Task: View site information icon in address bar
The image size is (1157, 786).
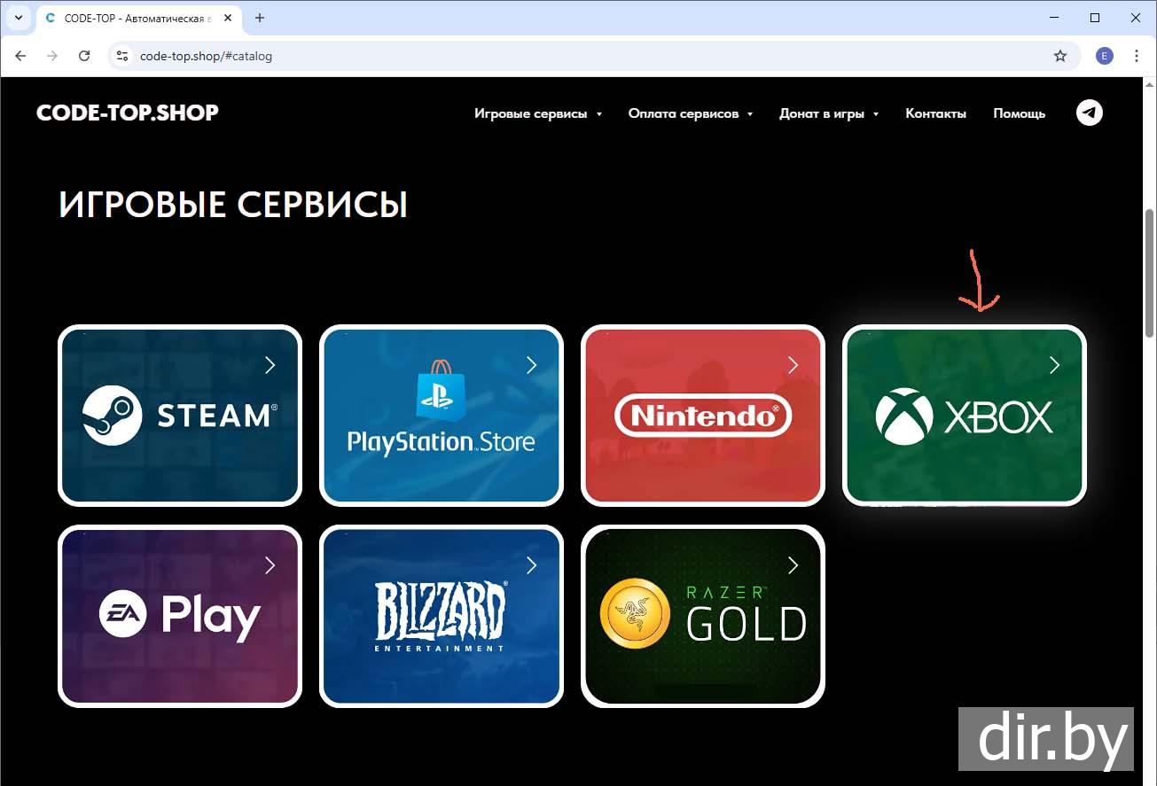Action: [x=123, y=56]
